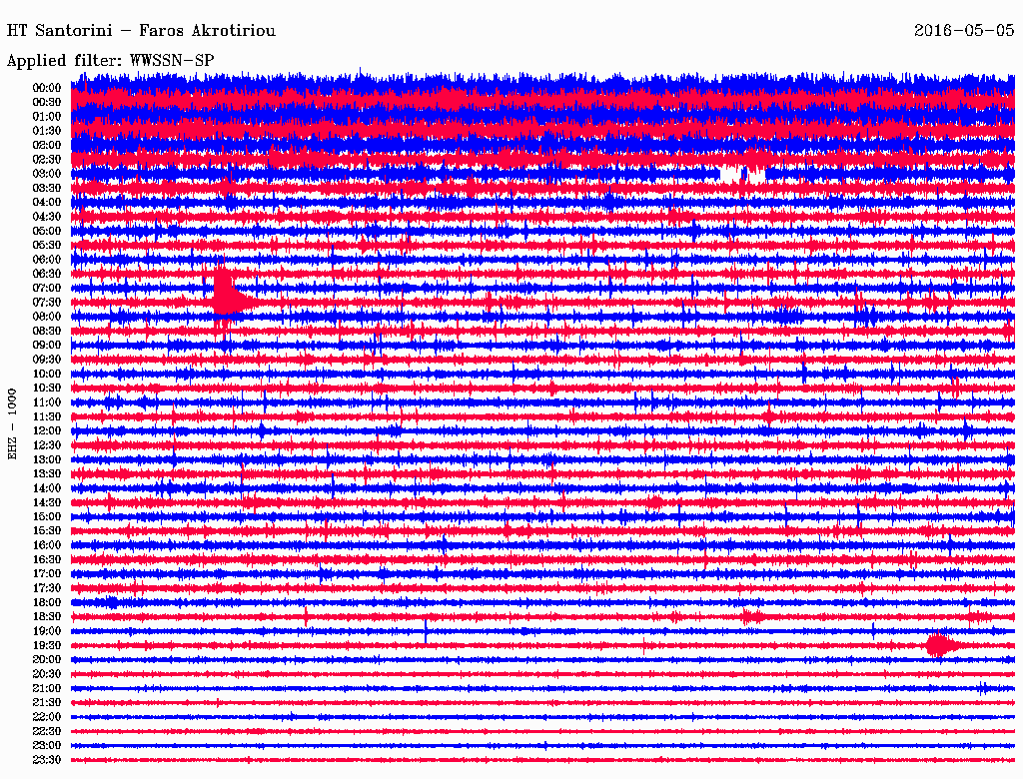Select the 03:30 time label
Viewport: 1023px width, 779px height.
coord(47,188)
